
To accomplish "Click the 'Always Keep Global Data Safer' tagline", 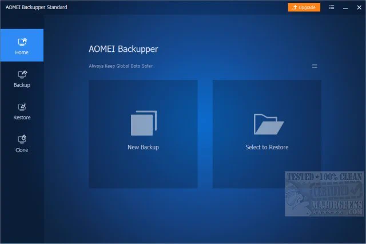I will click(x=121, y=66).
